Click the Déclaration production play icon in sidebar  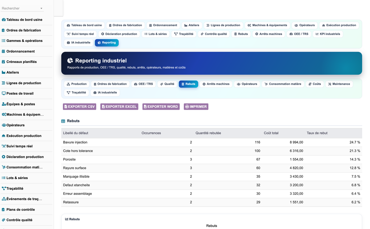click(4, 157)
